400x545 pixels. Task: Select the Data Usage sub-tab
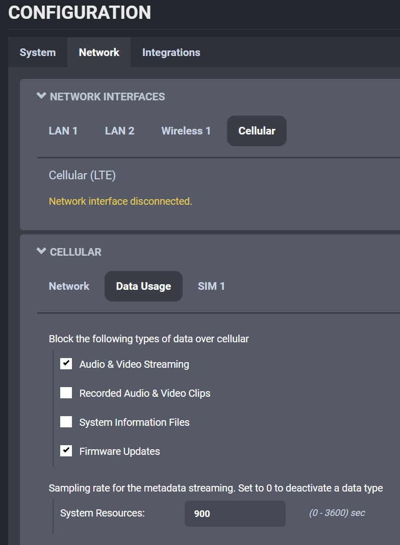point(143,286)
